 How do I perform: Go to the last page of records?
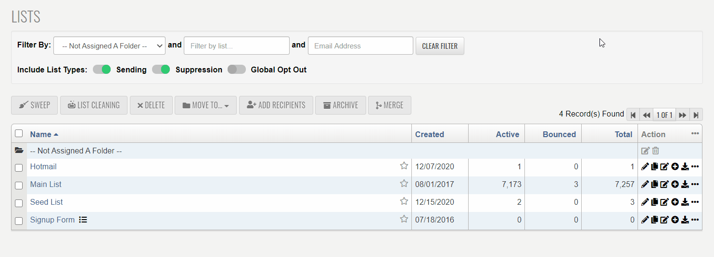696,115
